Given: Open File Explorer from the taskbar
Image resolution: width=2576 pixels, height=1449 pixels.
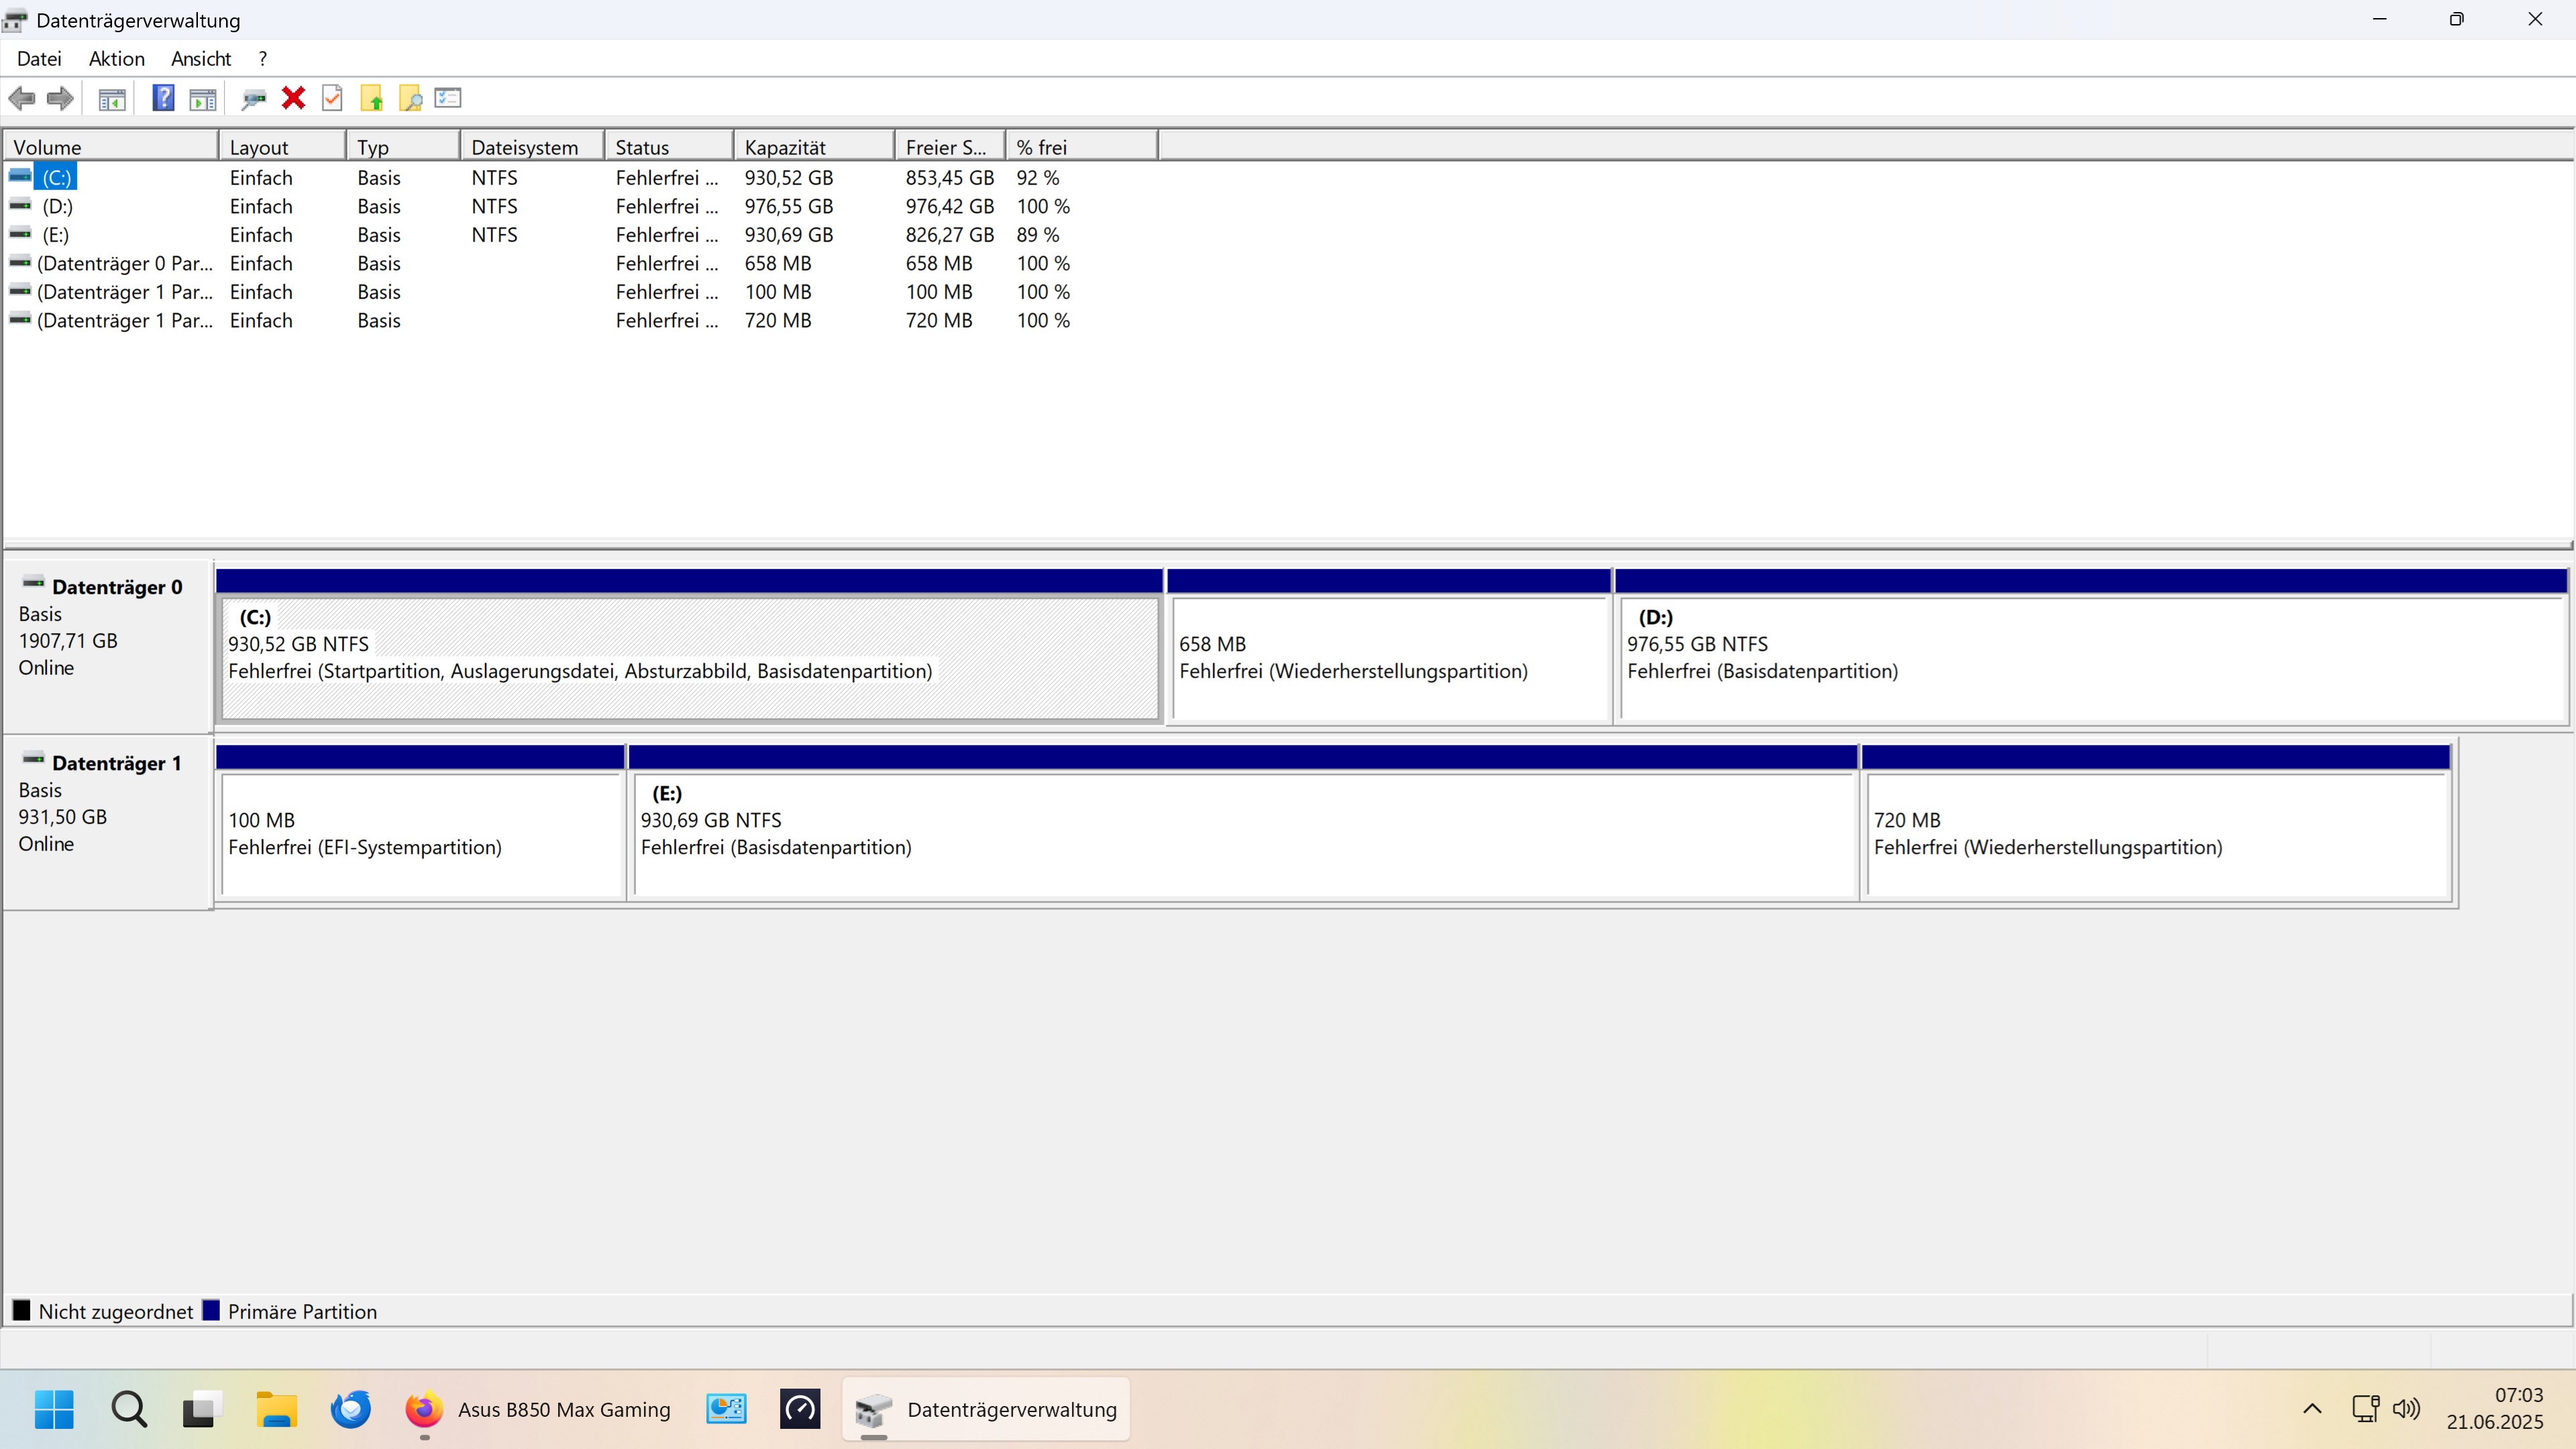Looking at the screenshot, I should 276,1409.
